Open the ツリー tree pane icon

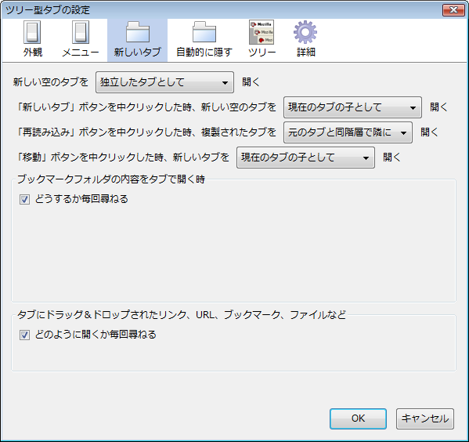(x=262, y=32)
